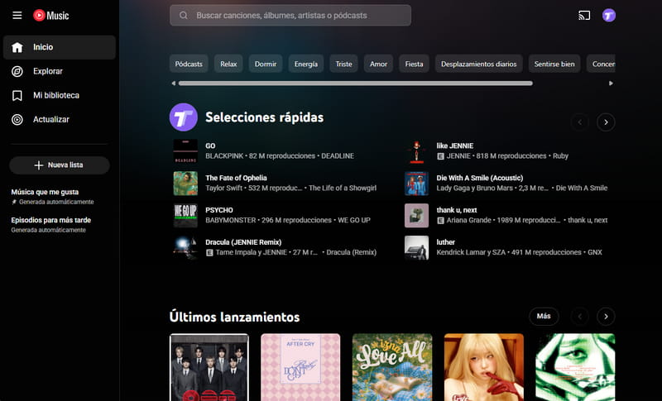Click chip scrollbar right arrow
The width and height of the screenshot is (662, 401).
(611, 84)
